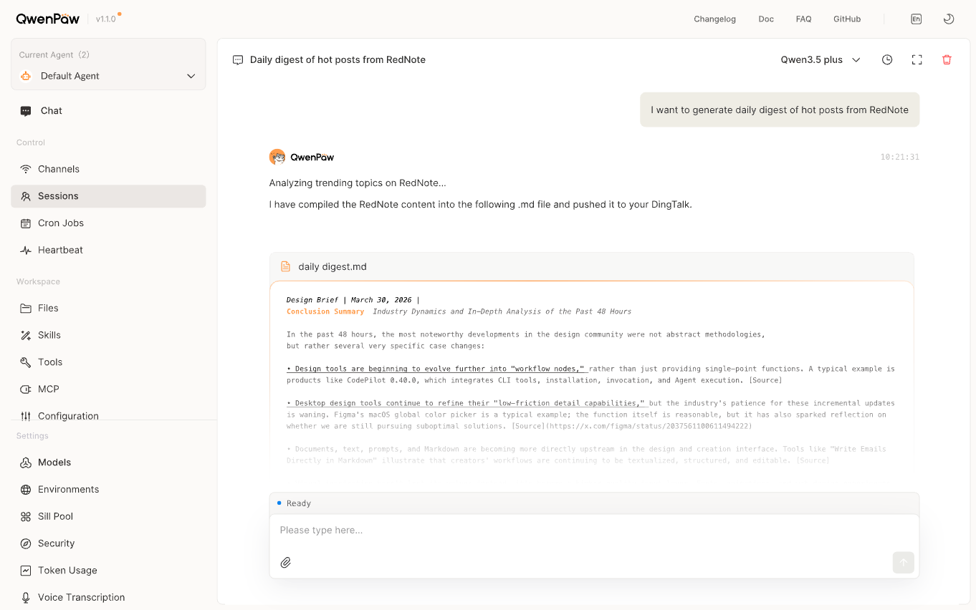
Task: Open the Chat icon in sidebar
Action: tap(26, 111)
